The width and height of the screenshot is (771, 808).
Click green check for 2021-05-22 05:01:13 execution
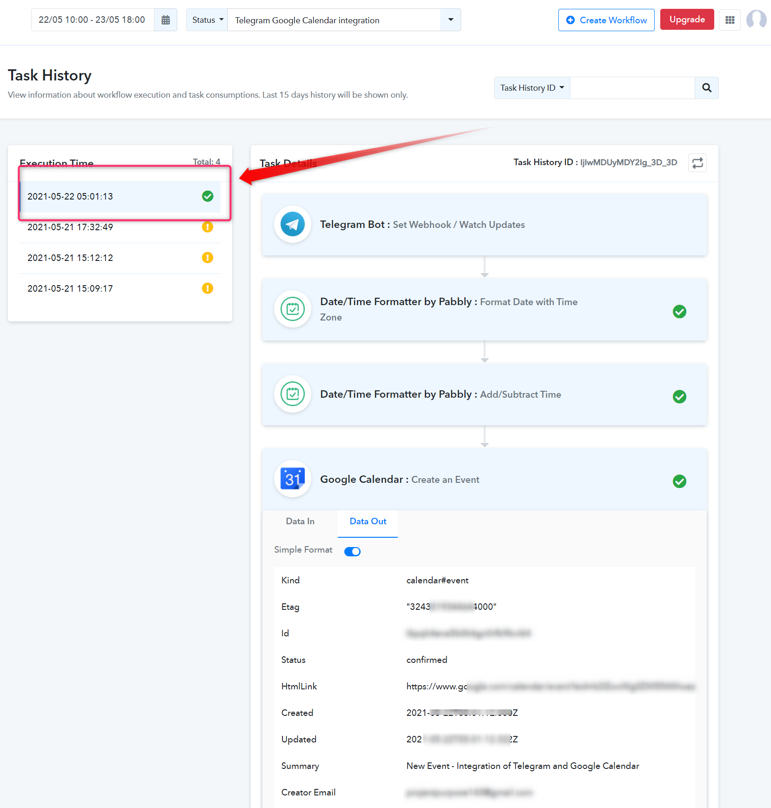tap(208, 196)
